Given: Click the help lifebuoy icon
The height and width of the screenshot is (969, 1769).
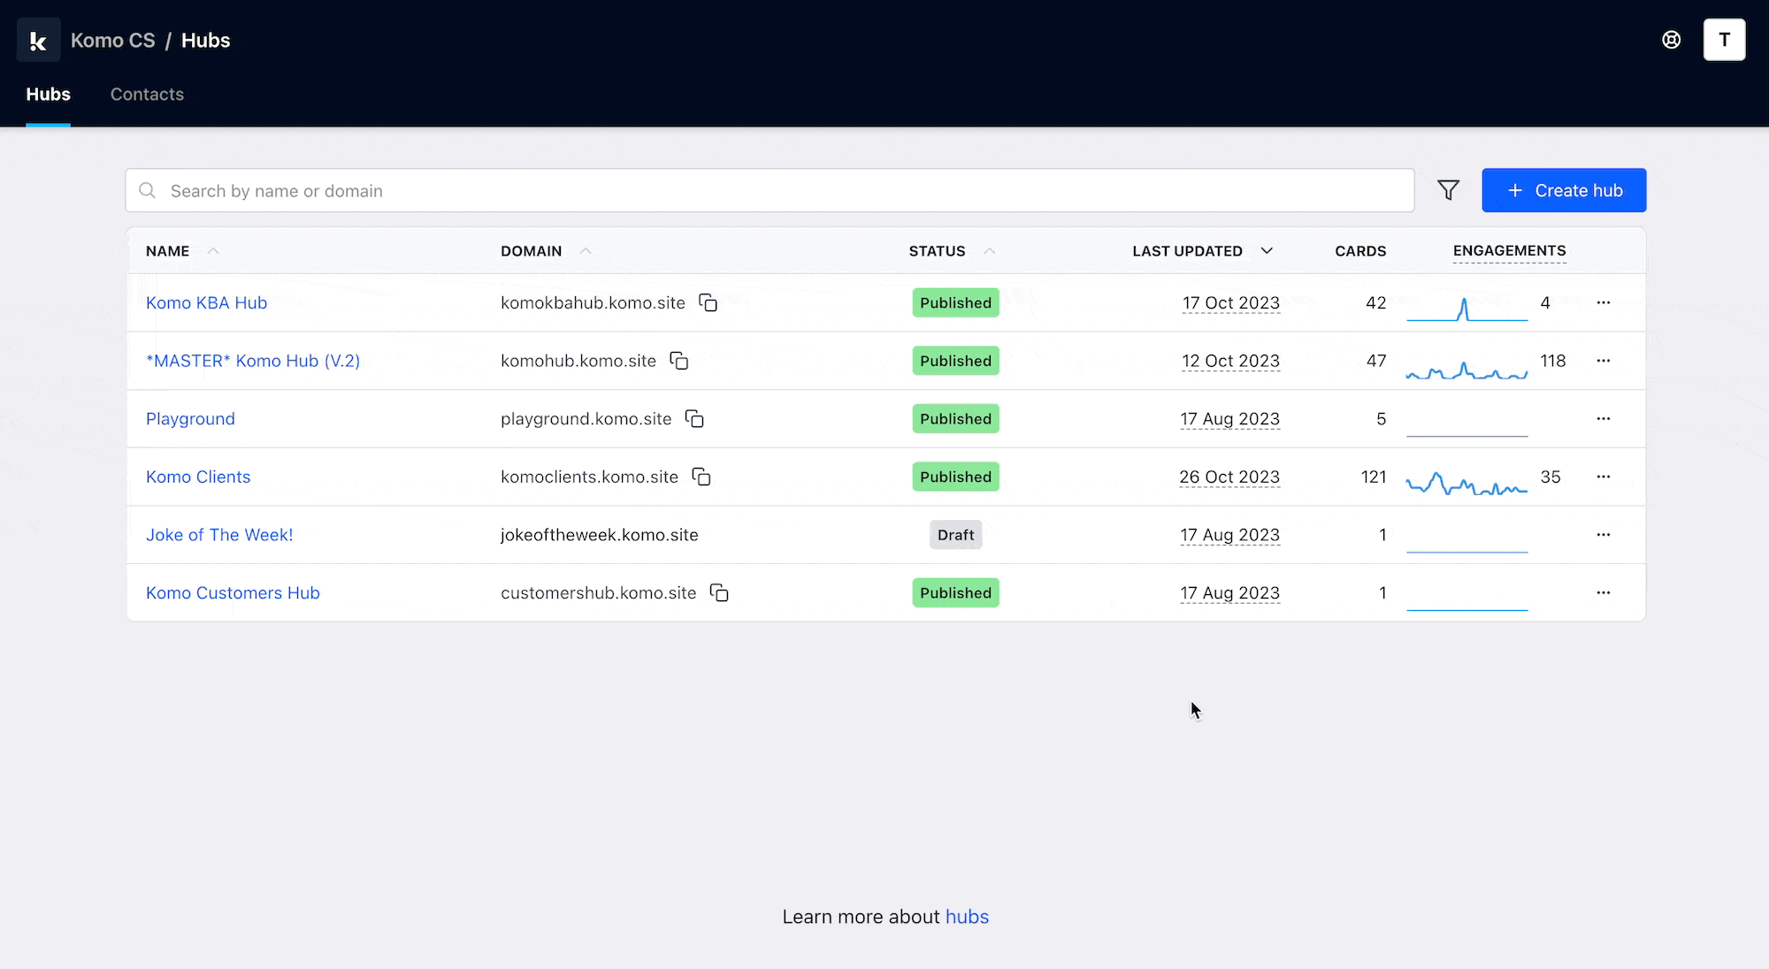Looking at the screenshot, I should (x=1671, y=40).
